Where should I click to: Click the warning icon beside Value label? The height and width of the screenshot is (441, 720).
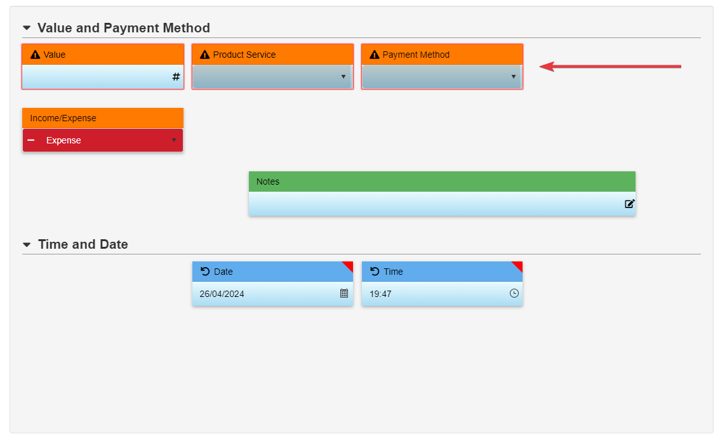[x=35, y=55]
